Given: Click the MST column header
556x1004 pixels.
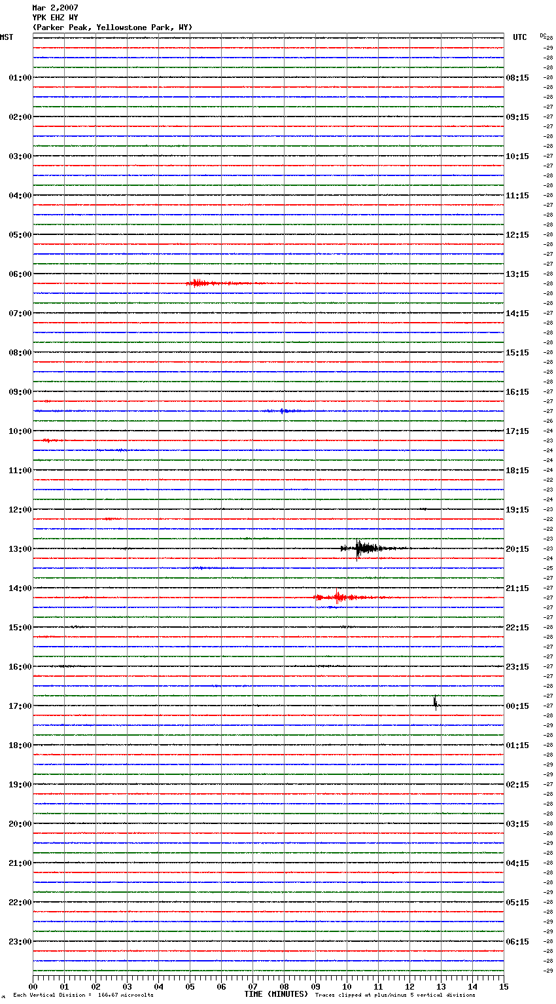Looking at the screenshot, I should click(x=7, y=37).
